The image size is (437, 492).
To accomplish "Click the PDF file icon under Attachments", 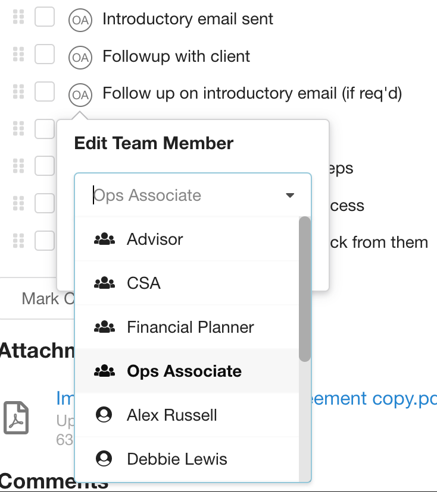I will (x=16, y=417).
